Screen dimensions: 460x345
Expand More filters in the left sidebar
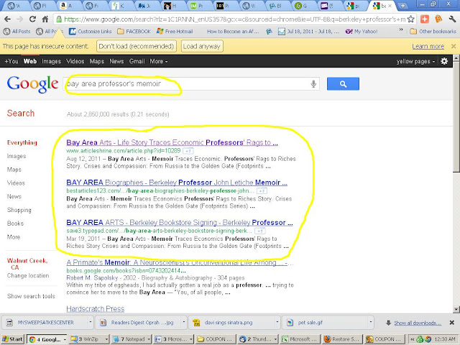pos(14,237)
